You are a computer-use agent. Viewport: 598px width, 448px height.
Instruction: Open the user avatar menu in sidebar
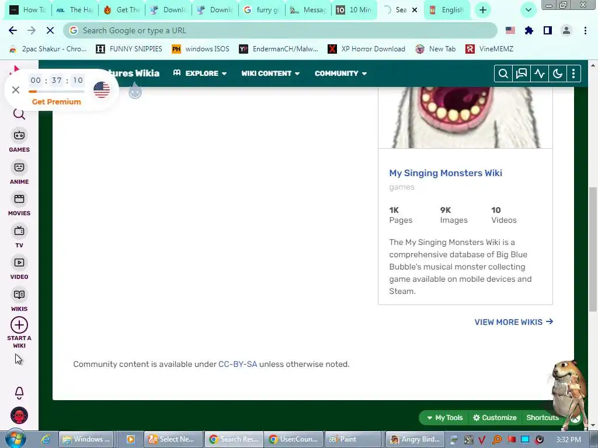coord(19,415)
